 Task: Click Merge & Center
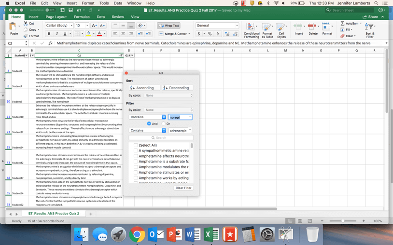[174, 34]
